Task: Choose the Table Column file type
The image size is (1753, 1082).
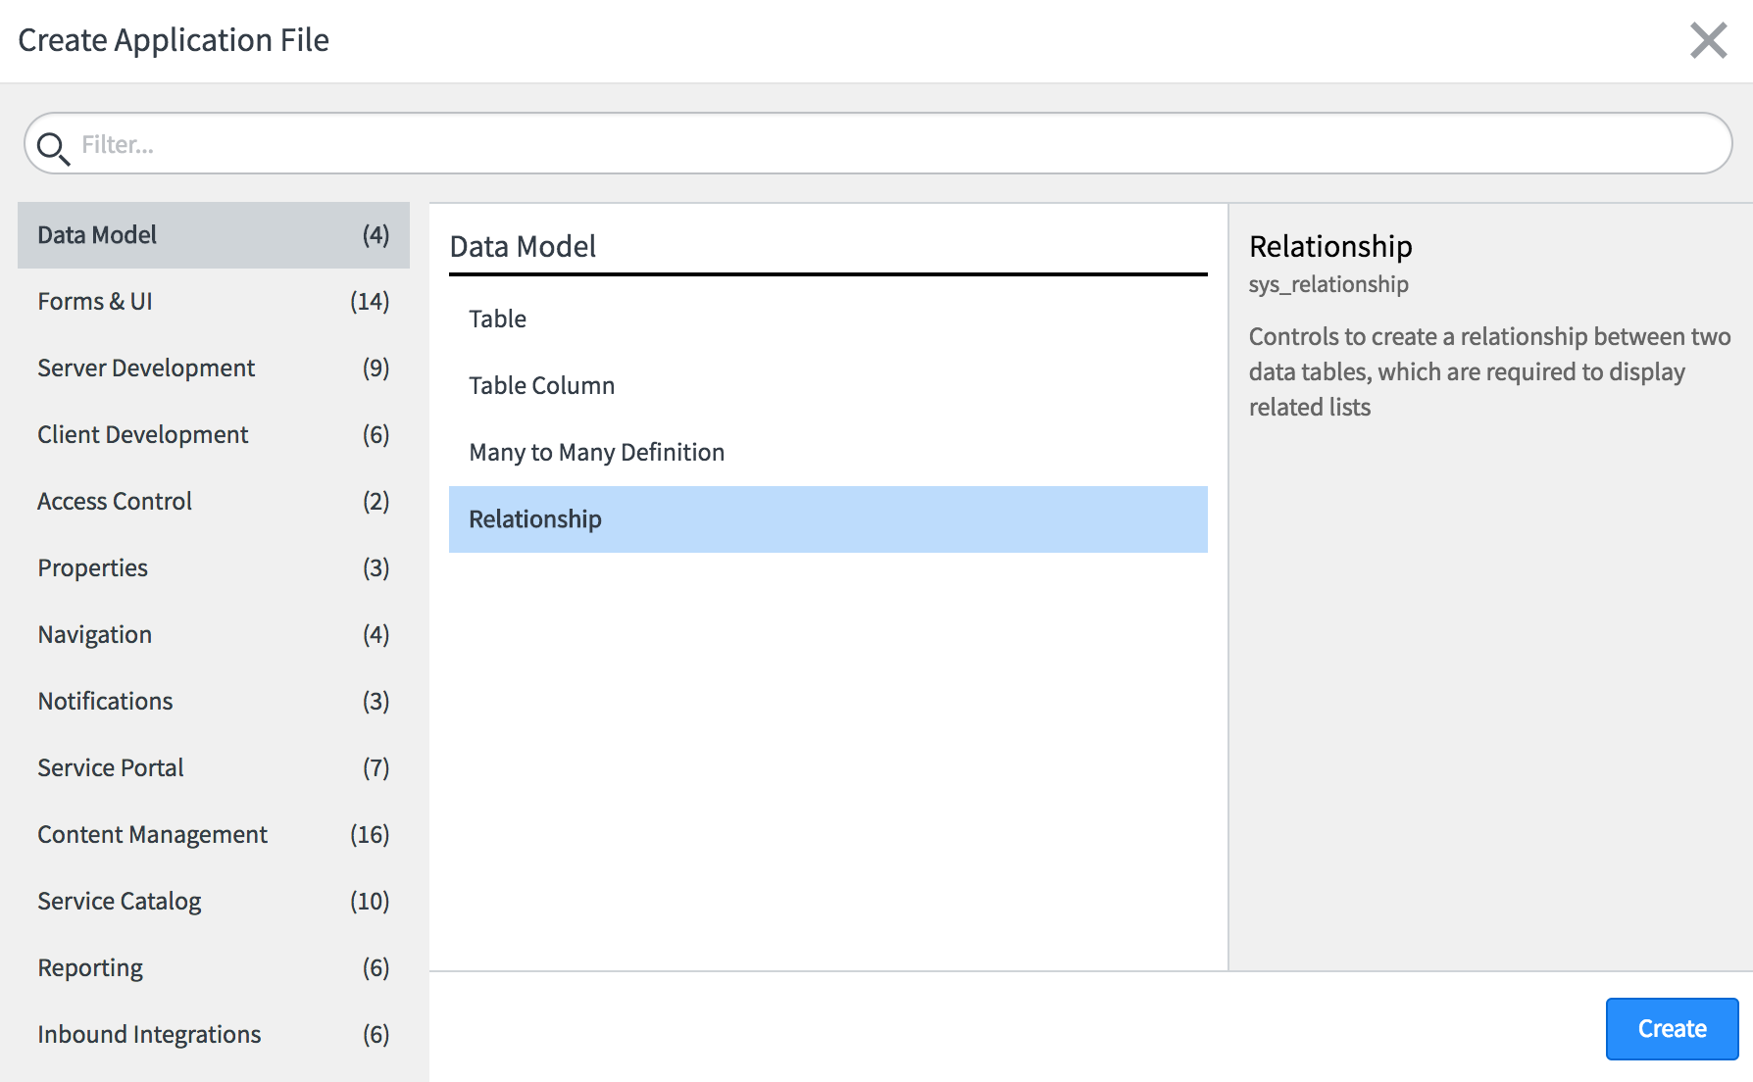Action: point(828,386)
